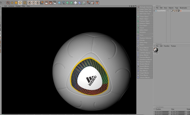
Task: Toggle X axis lock
Action: pyautogui.click(x=30, y=3)
